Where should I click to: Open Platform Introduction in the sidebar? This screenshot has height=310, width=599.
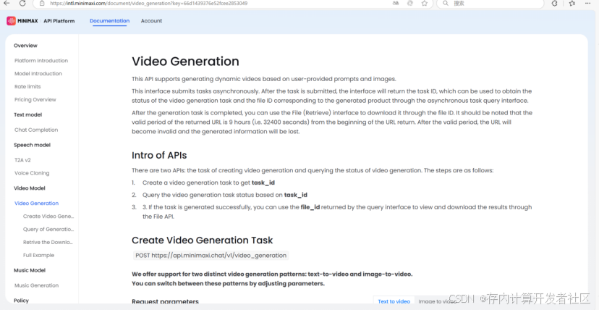pos(41,60)
